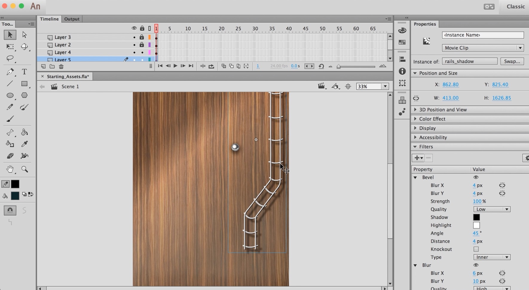
Task: Click the new layer icon
Action: tap(43, 67)
